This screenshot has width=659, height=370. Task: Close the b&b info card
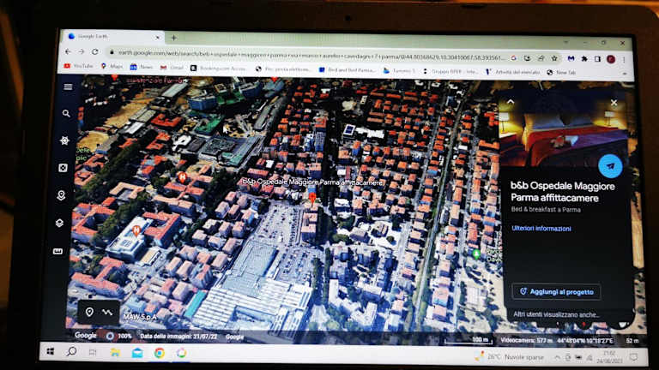click(x=614, y=103)
